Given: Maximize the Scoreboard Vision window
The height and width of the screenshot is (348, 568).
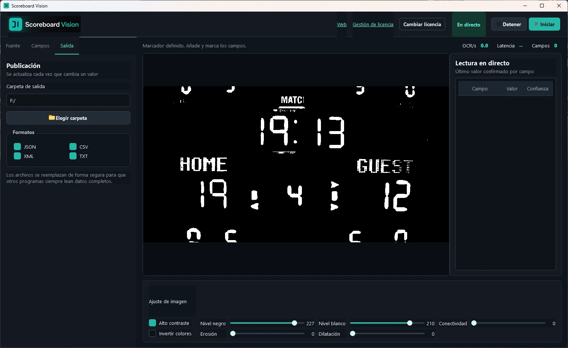Looking at the screenshot, I should pos(542,6).
